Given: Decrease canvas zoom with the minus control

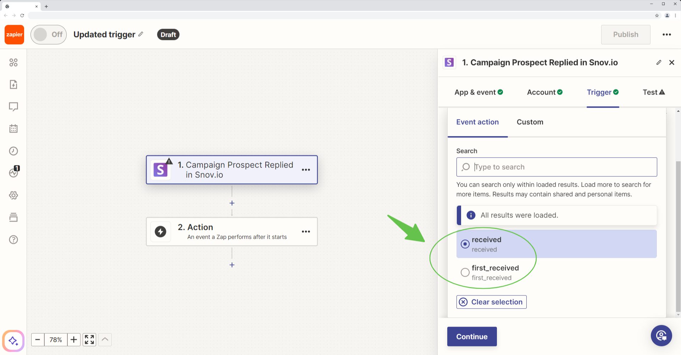Looking at the screenshot, I should [37, 339].
